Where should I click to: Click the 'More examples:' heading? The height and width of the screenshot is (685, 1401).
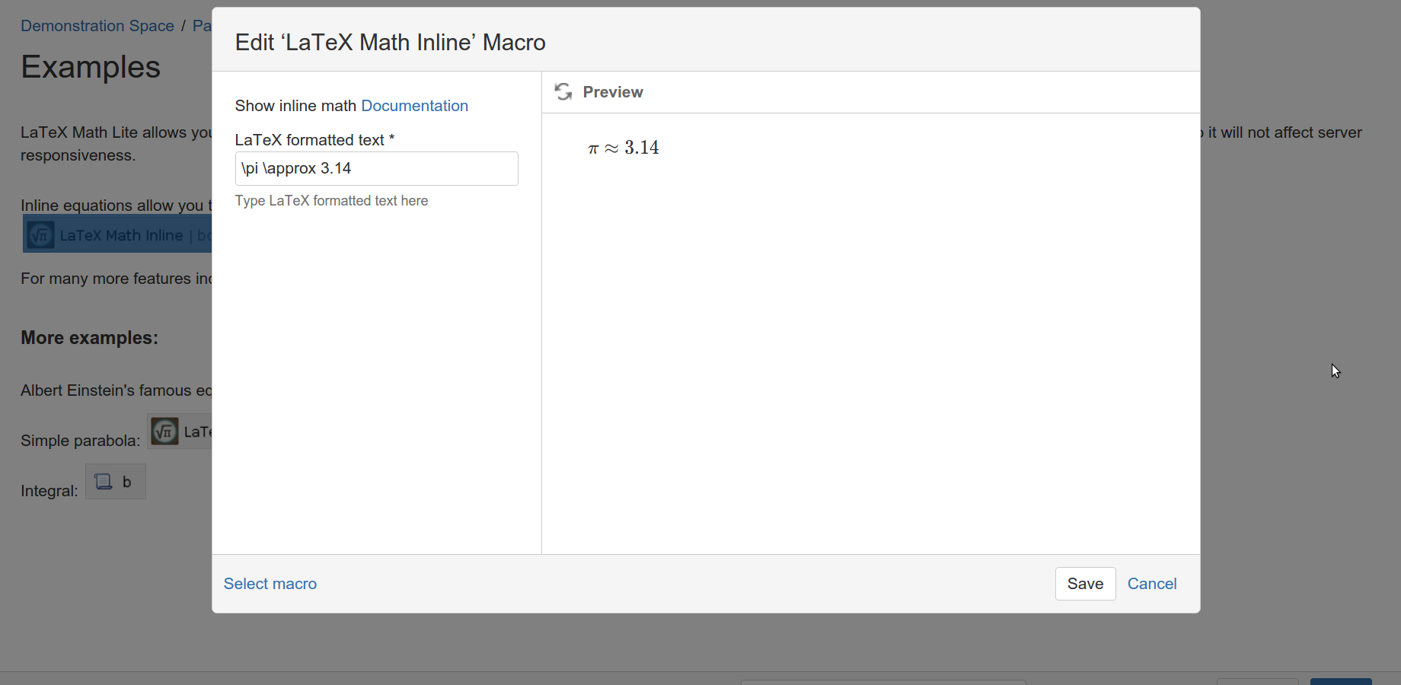click(x=89, y=338)
